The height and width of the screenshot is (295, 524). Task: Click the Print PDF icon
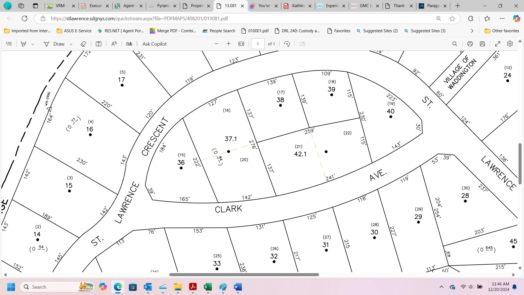tap(470, 44)
